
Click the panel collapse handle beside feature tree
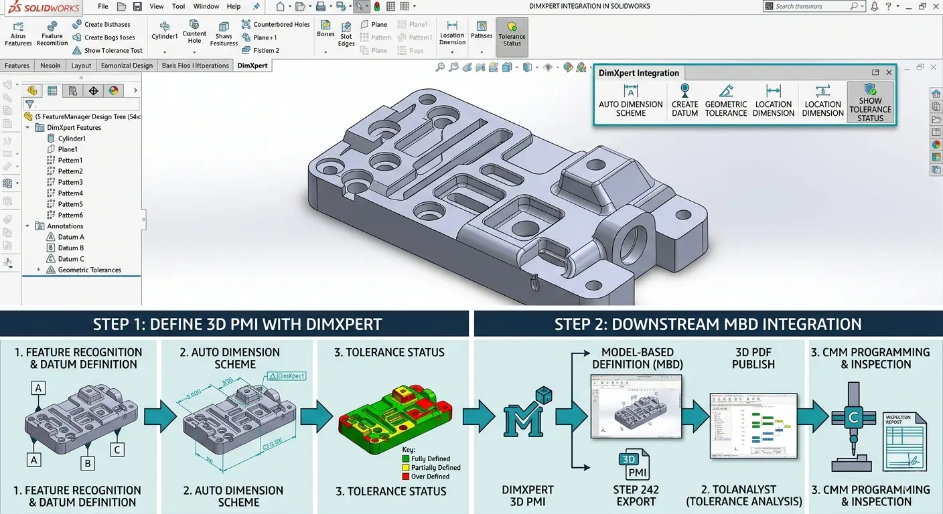coord(143,219)
